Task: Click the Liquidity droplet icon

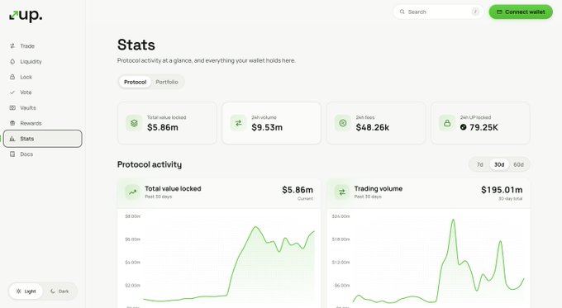Action: (12, 61)
